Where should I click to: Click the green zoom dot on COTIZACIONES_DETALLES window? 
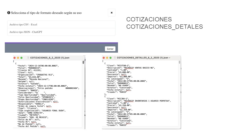(111, 58)
